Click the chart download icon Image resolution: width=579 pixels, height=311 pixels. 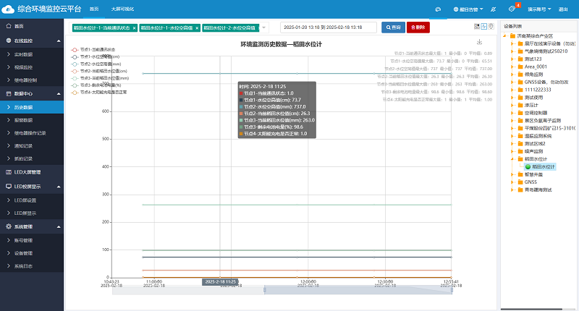tap(479, 43)
